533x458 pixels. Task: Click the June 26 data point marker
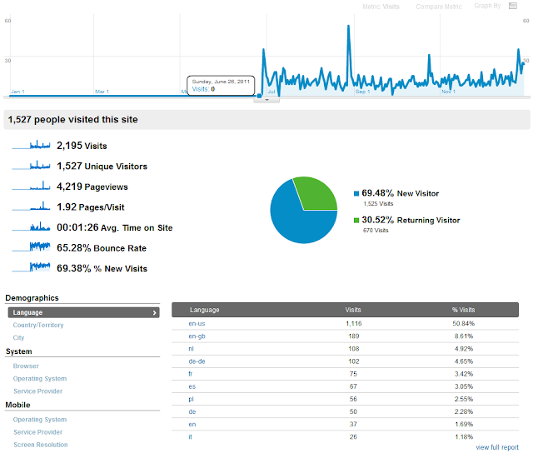pyautogui.click(x=259, y=96)
